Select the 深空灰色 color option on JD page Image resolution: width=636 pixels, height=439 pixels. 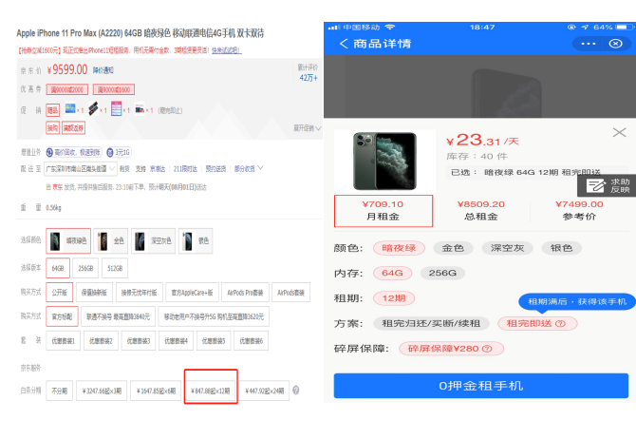pyautogui.click(x=154, y=240)
